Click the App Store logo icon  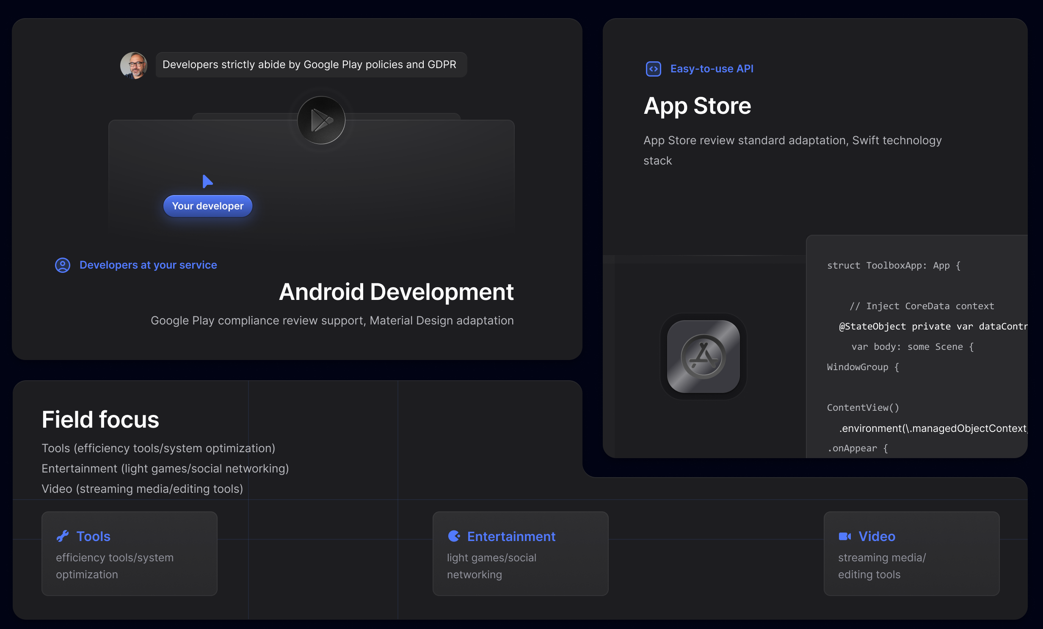pyautogui.click(x=703, y=357)
